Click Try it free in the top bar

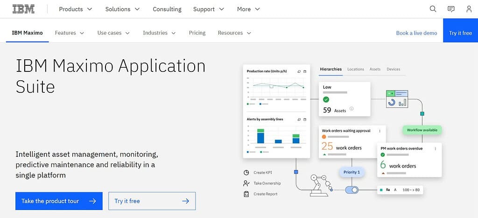tap(460, 30)
